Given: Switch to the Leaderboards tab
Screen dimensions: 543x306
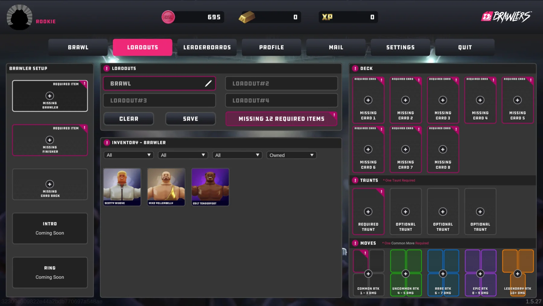Looking at the screenshot, I should (207, 47).
